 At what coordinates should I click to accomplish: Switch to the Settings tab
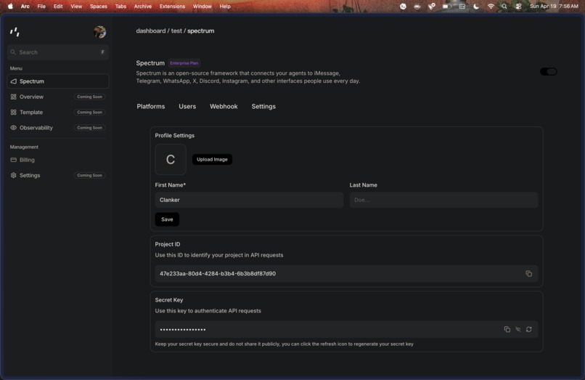coord(263,107)
